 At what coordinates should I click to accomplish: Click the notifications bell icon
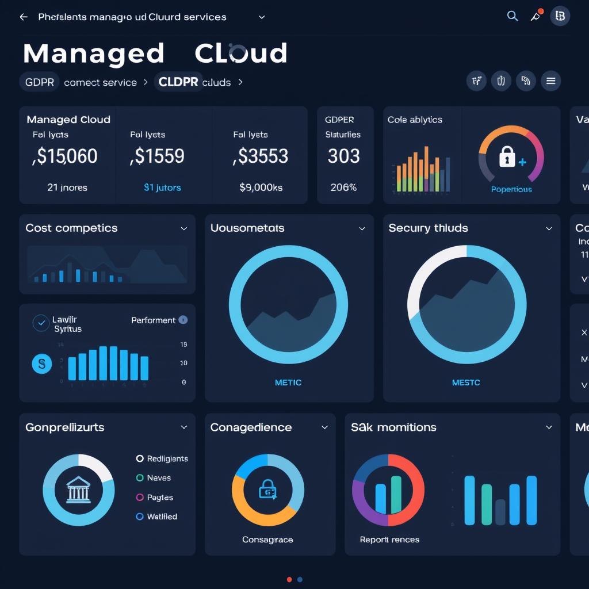[x=536, y=17]
